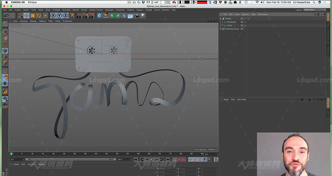Click Render View clapperboard icon
The image size is (332, 176).
[x=79, y=15]
